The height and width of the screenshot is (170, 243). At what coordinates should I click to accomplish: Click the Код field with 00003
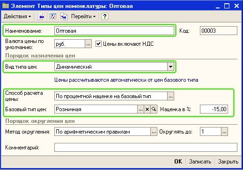coord(219,31)
